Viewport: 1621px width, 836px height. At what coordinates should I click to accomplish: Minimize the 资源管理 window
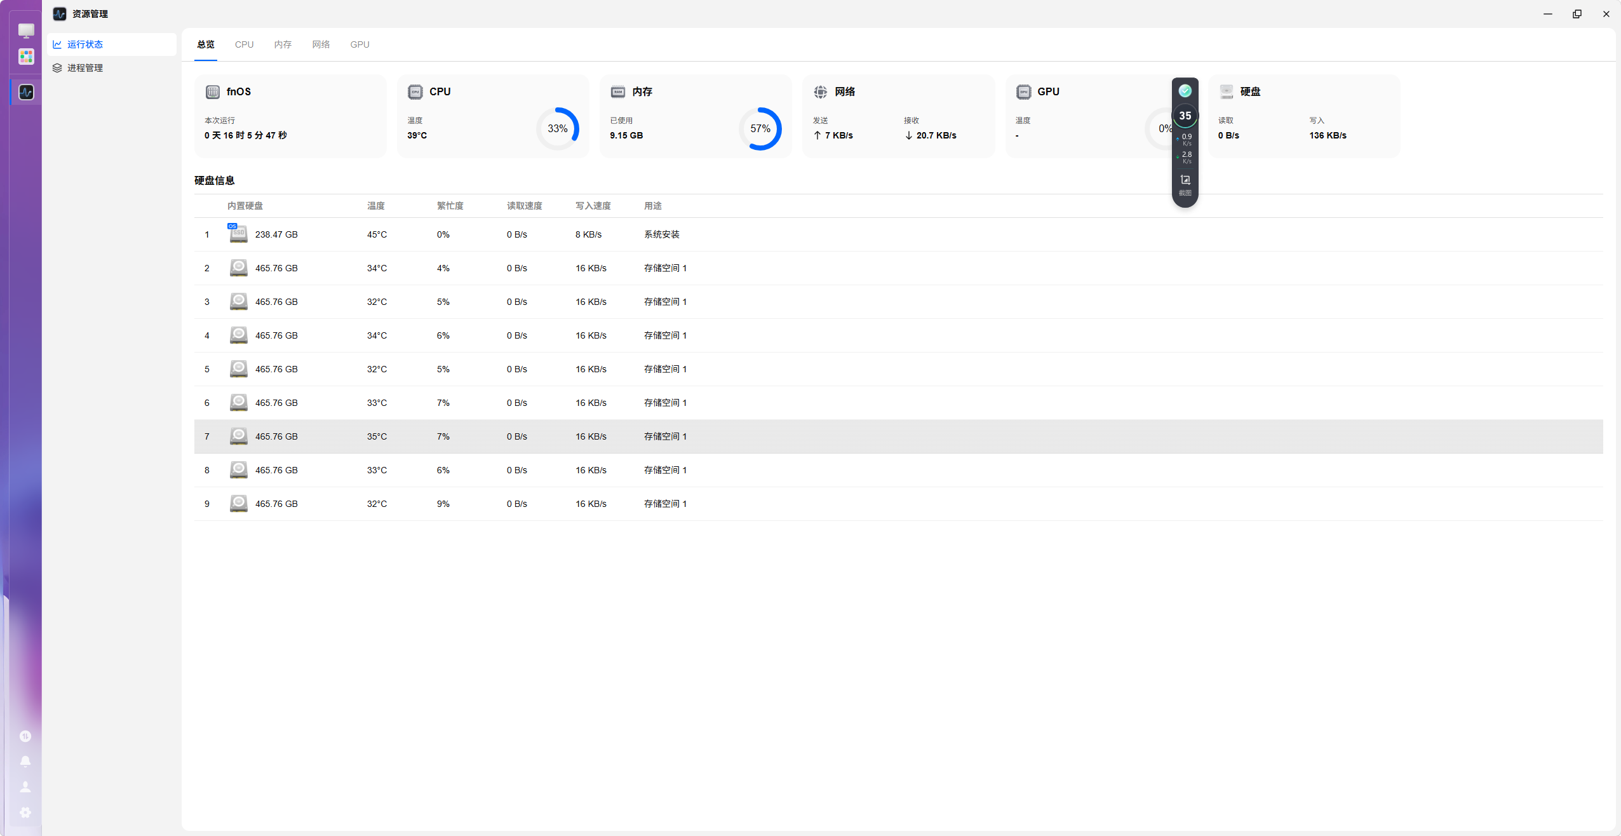point(1548,14)
